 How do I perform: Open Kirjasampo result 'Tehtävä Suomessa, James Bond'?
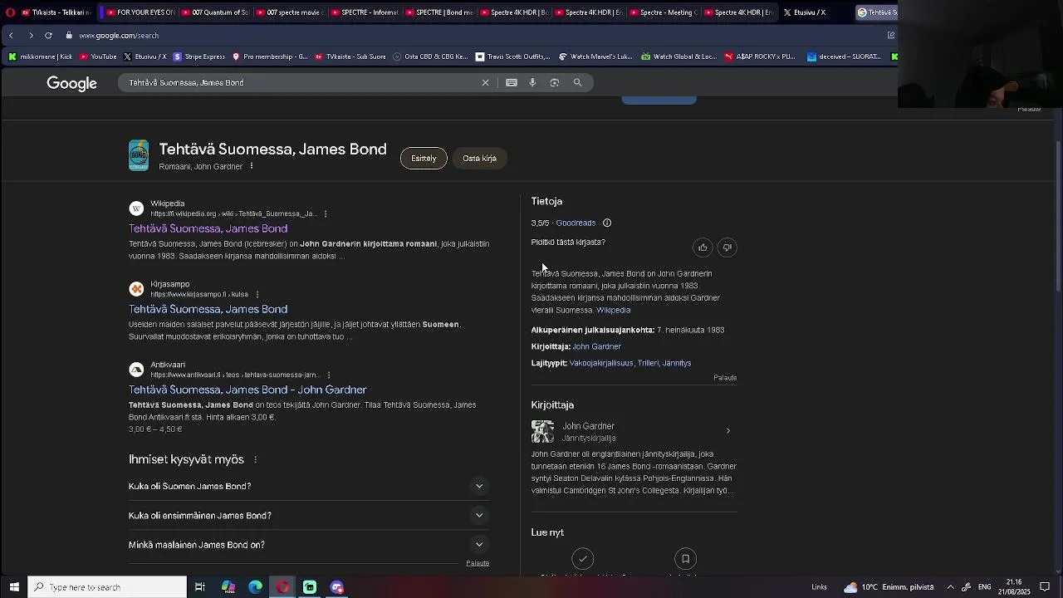pos(208,310)
